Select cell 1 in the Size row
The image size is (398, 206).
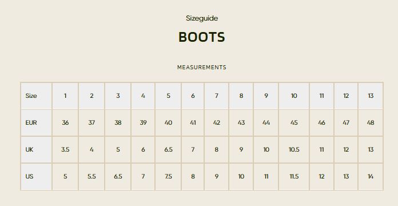pos(65,96)
